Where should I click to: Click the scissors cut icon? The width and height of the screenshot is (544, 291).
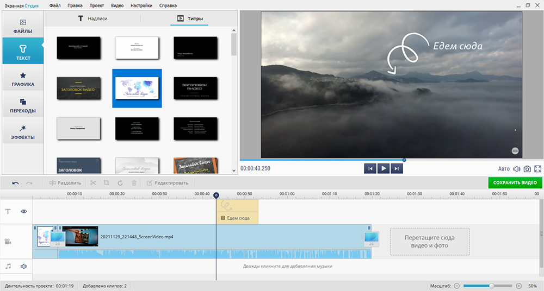click(92, 183)
